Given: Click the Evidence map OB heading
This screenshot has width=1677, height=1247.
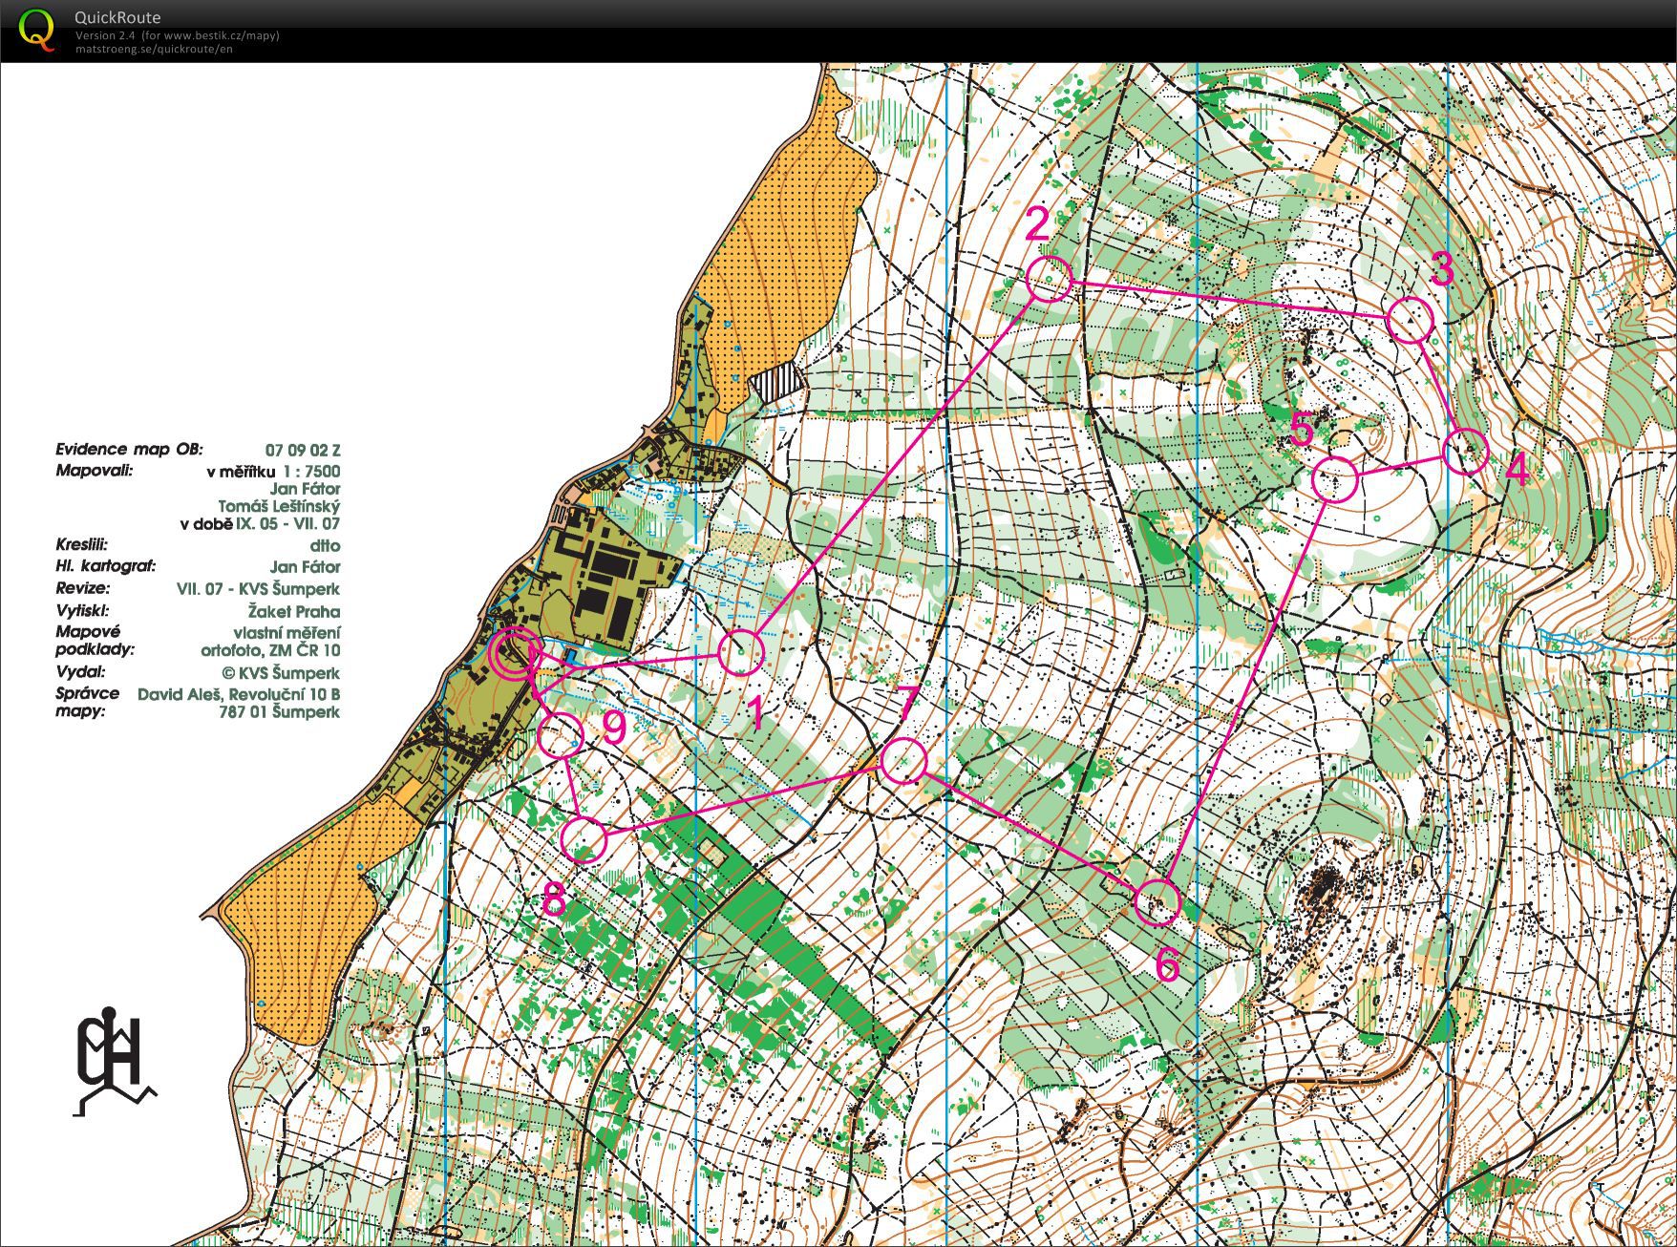Looking at the screenshot, I should [x=129, y=449].
